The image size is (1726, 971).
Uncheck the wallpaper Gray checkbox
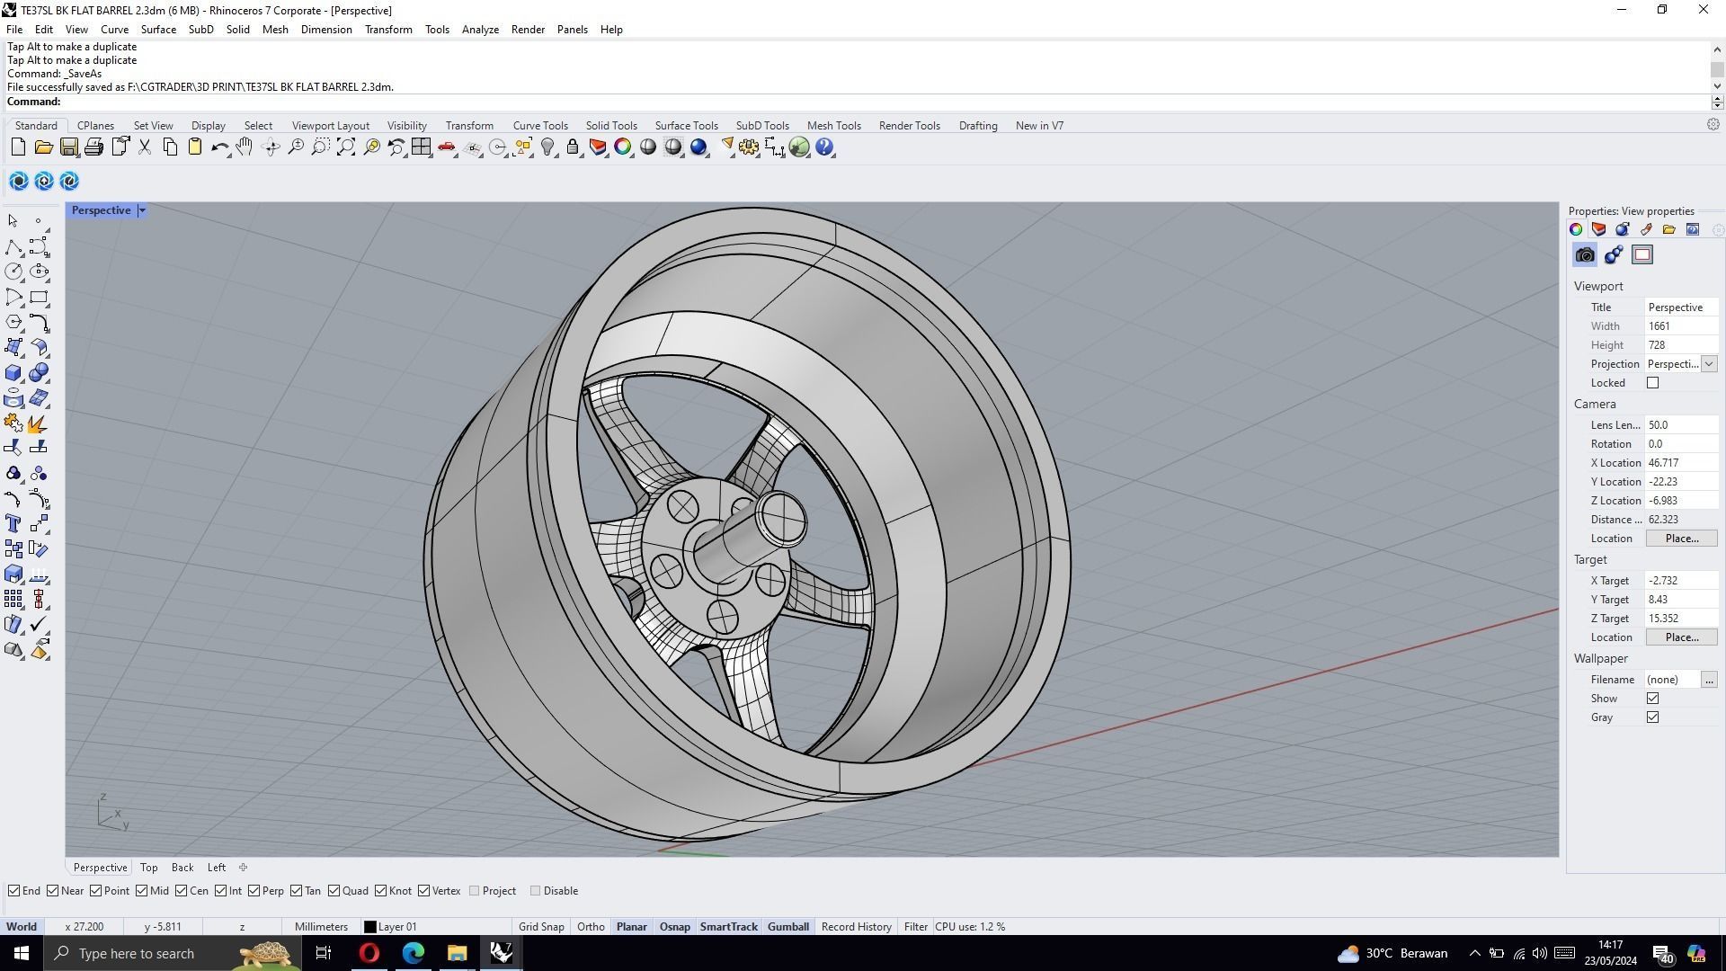coord(1652,717)
